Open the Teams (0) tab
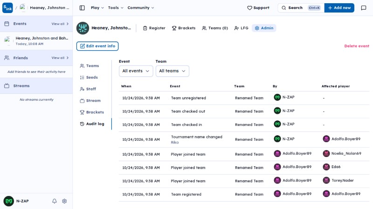This screenshot has width=373, height=209. coord(215,28)
